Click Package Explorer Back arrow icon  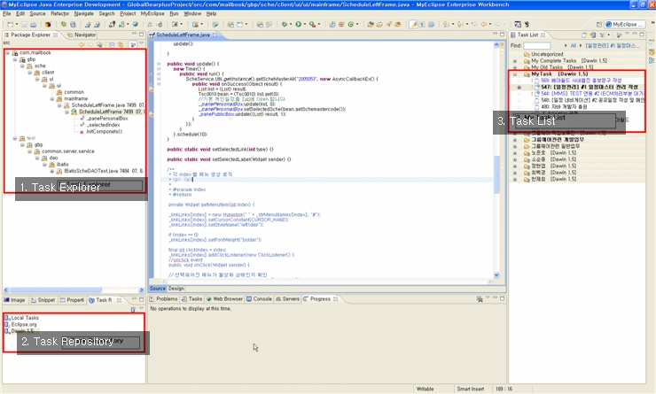(x=82, y=44)
